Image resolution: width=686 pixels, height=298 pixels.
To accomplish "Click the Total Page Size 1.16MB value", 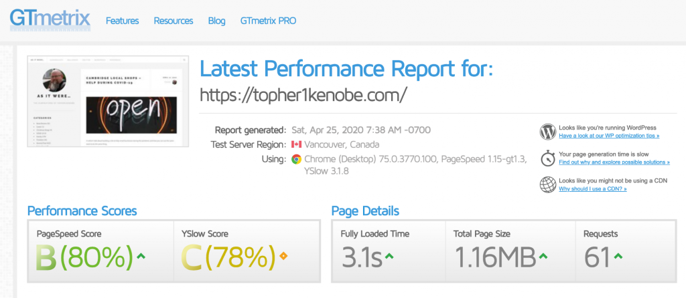I will [x=495, y=258].
